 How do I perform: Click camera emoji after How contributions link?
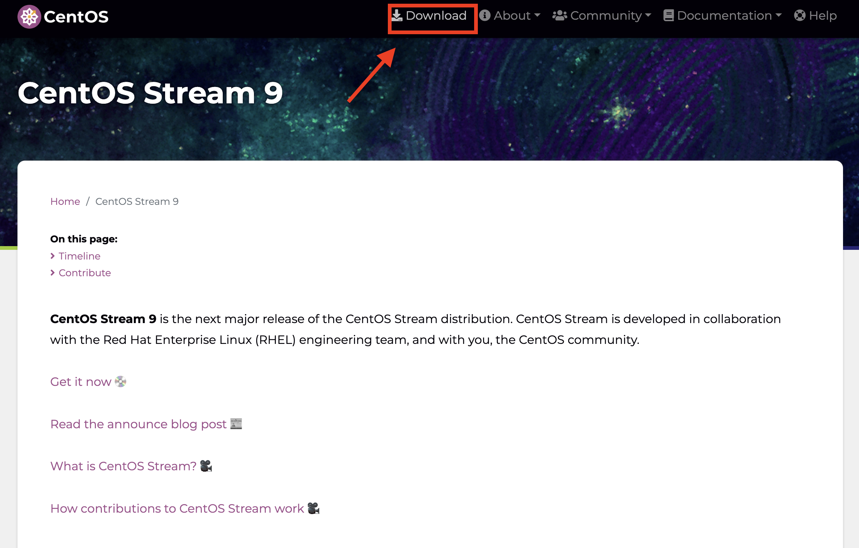tap(313, 508)
